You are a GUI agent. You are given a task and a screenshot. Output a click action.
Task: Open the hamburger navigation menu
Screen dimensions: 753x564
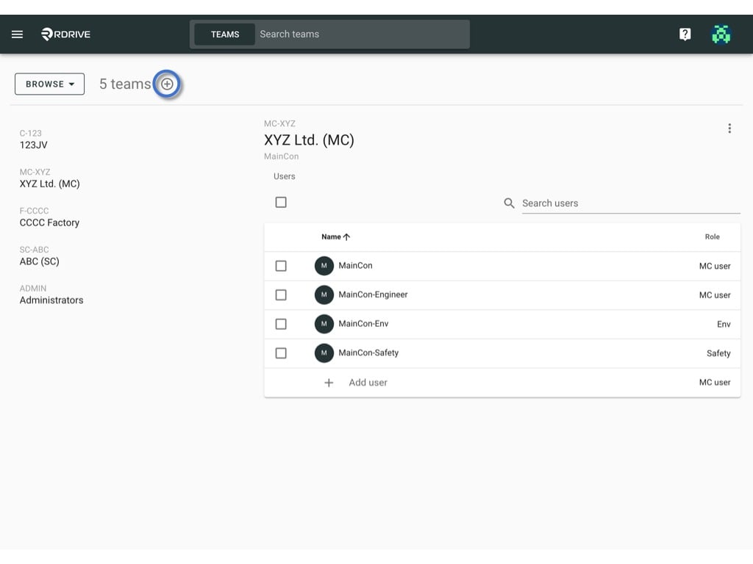pyautogui.click(x=18, y=34)
